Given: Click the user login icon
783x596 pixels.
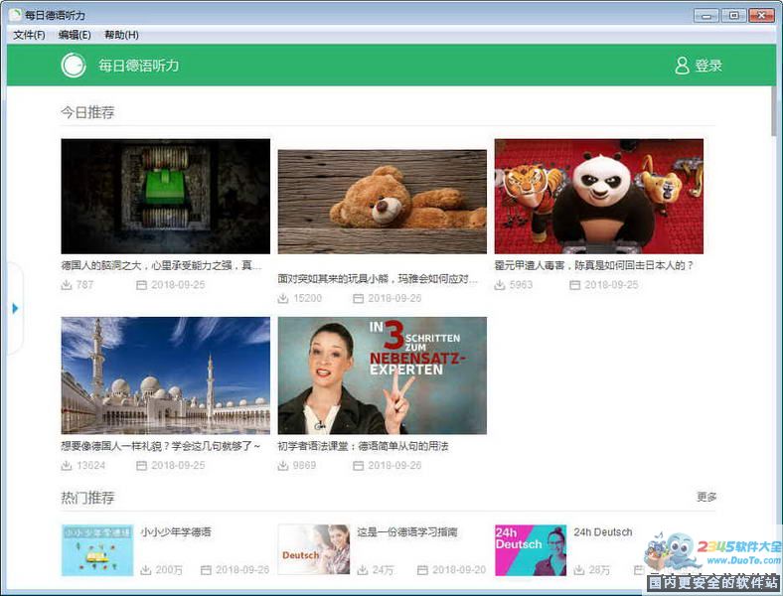Looking at the screenshot, I should 682,66.
